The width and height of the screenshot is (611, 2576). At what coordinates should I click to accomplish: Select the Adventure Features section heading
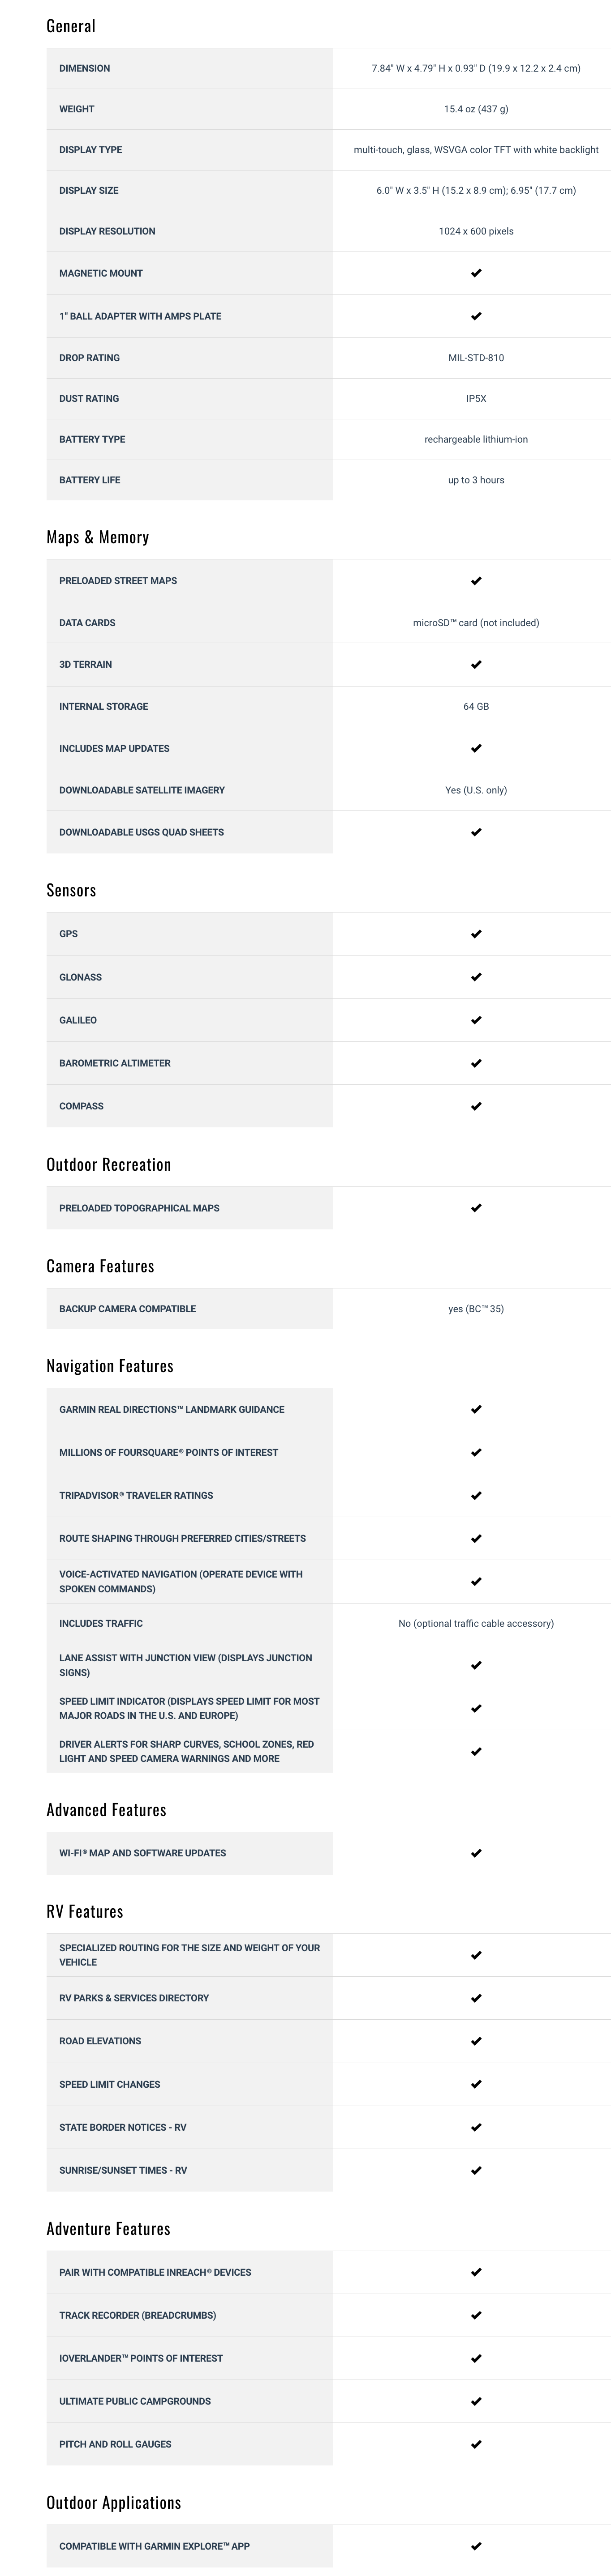(x=108, y=2229)
